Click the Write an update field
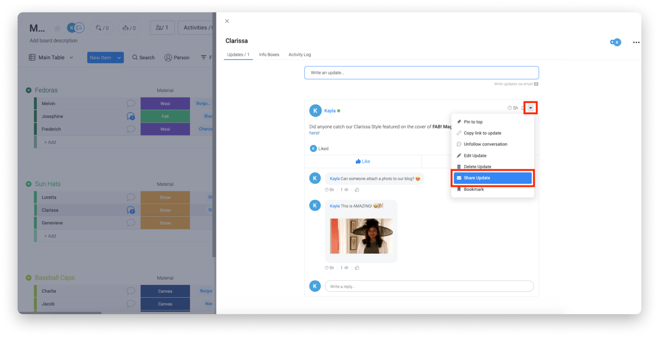This screenshot has width=659, height=337. (x=421, y=73)
